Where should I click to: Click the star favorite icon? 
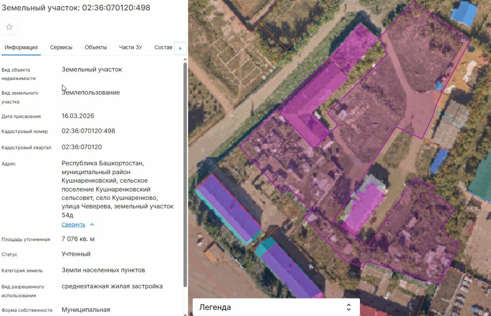tap(9, 27)
